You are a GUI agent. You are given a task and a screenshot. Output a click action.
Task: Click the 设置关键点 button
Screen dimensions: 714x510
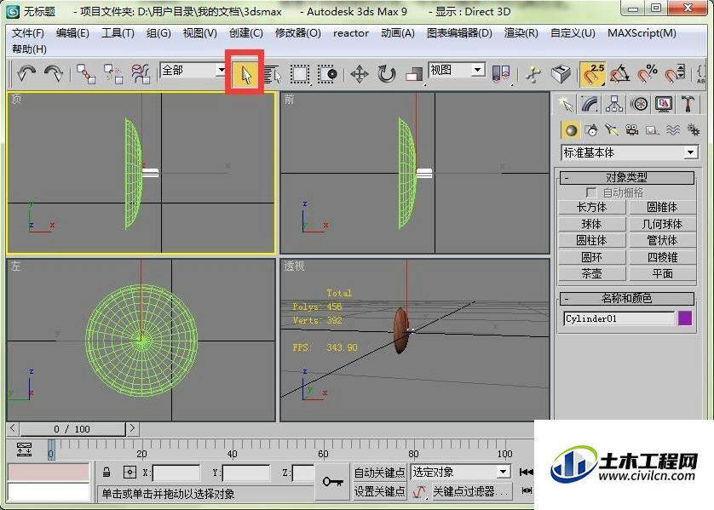[x=379, y=491]
